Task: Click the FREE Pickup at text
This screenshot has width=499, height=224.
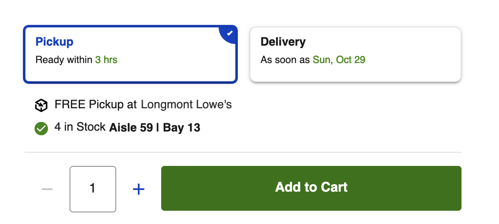Action: click(x=96, y=104)
